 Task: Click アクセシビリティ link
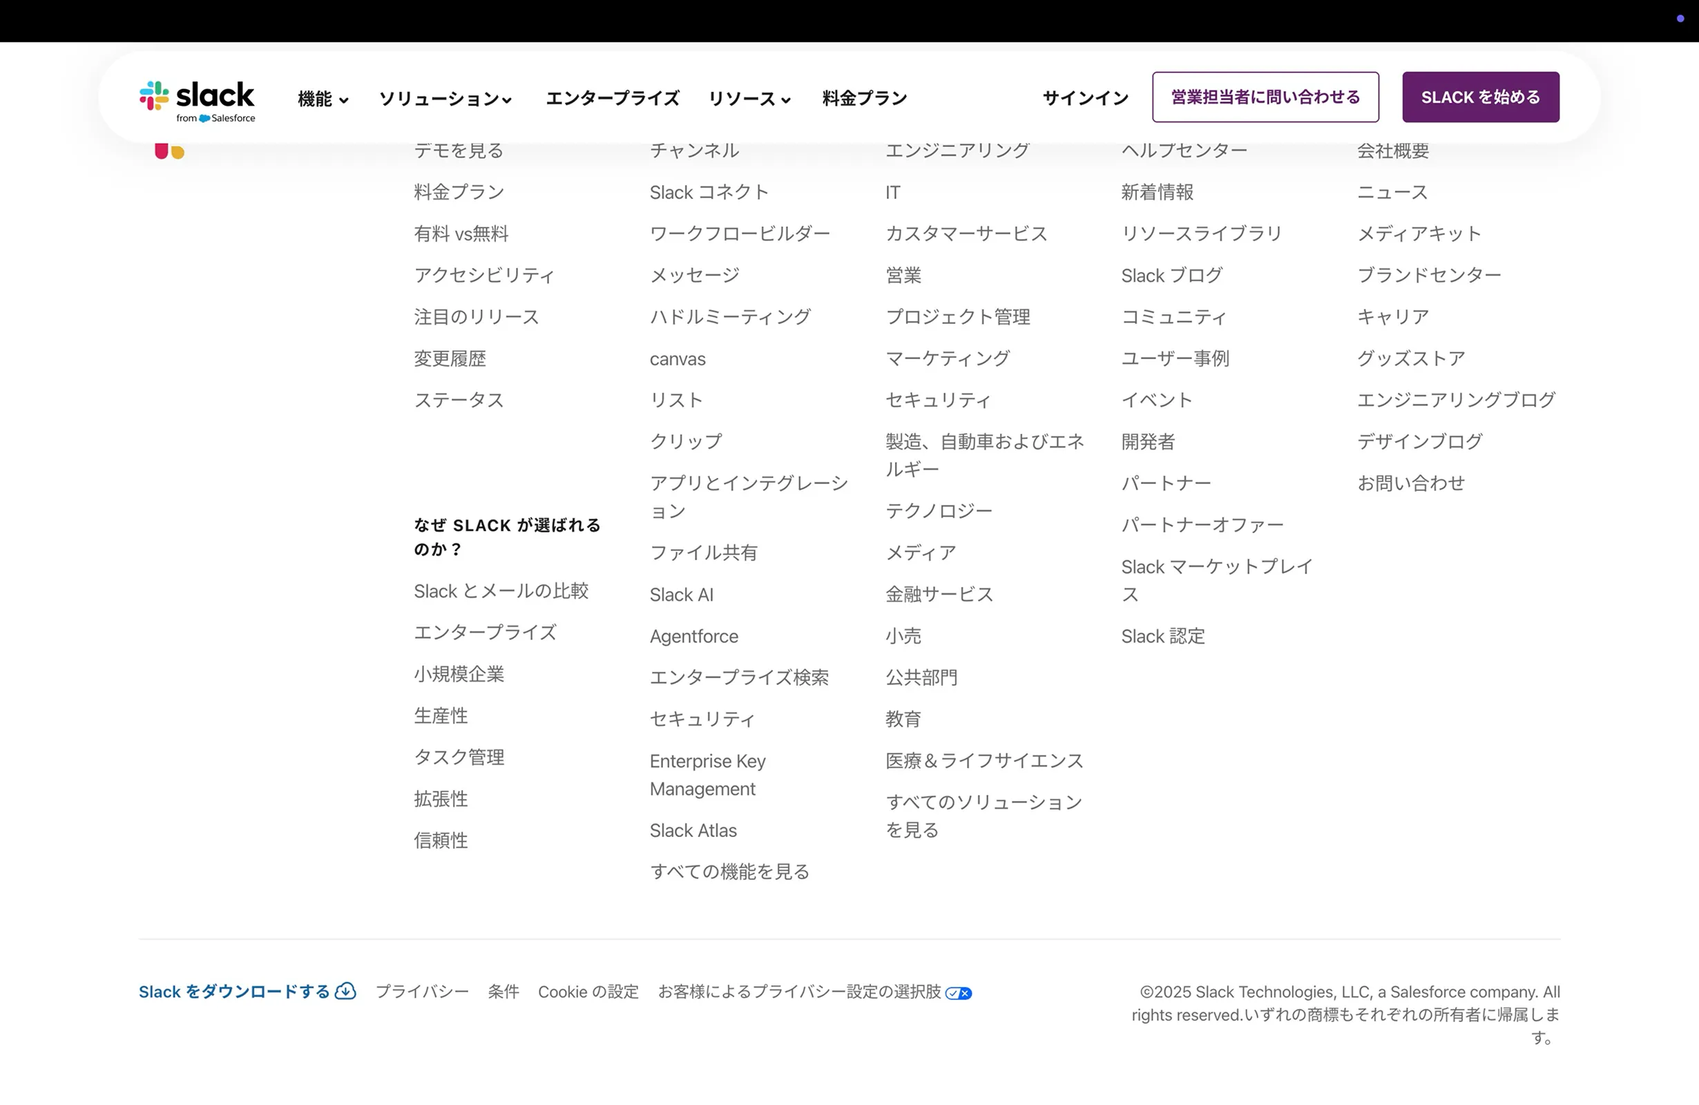484,275
